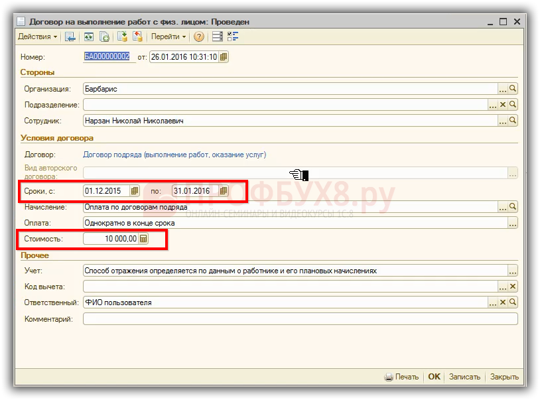Click magnifier icon in Организация field
The height and width of the screenshot is (400, 540).
[513, 88]
